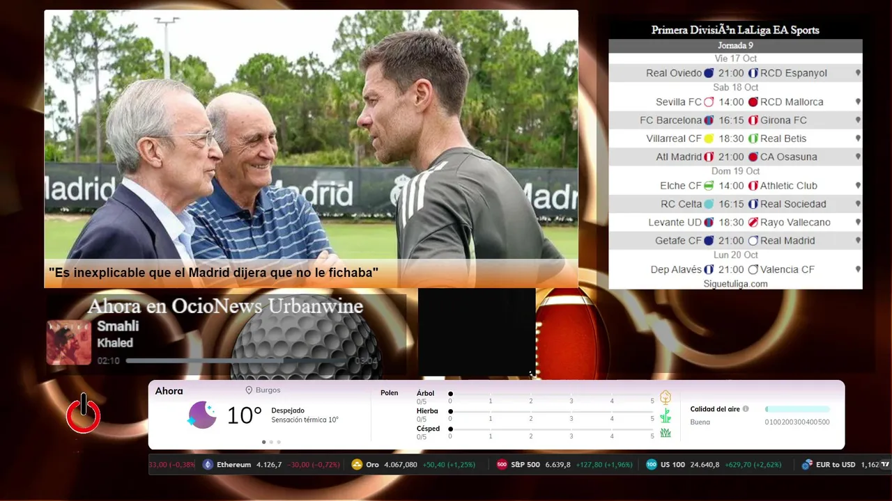Click the Árbol pollen level slider
The height and width of the screenshot is (501, 892).
(x=551, y=394)
